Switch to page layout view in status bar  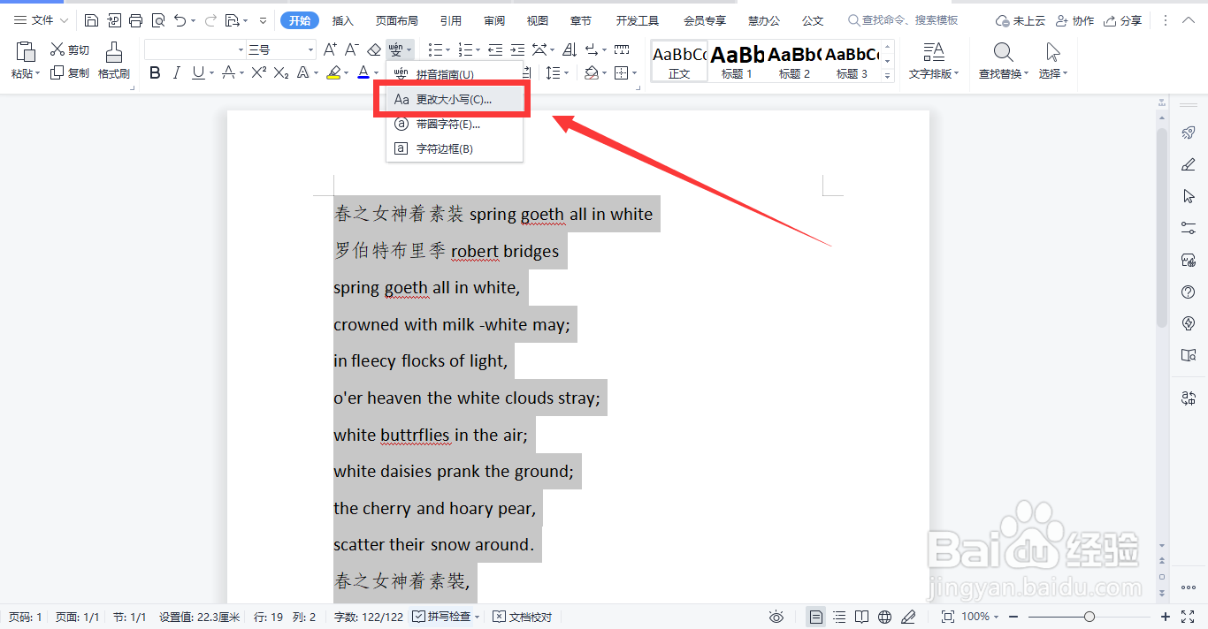click(x=816, y=617)
